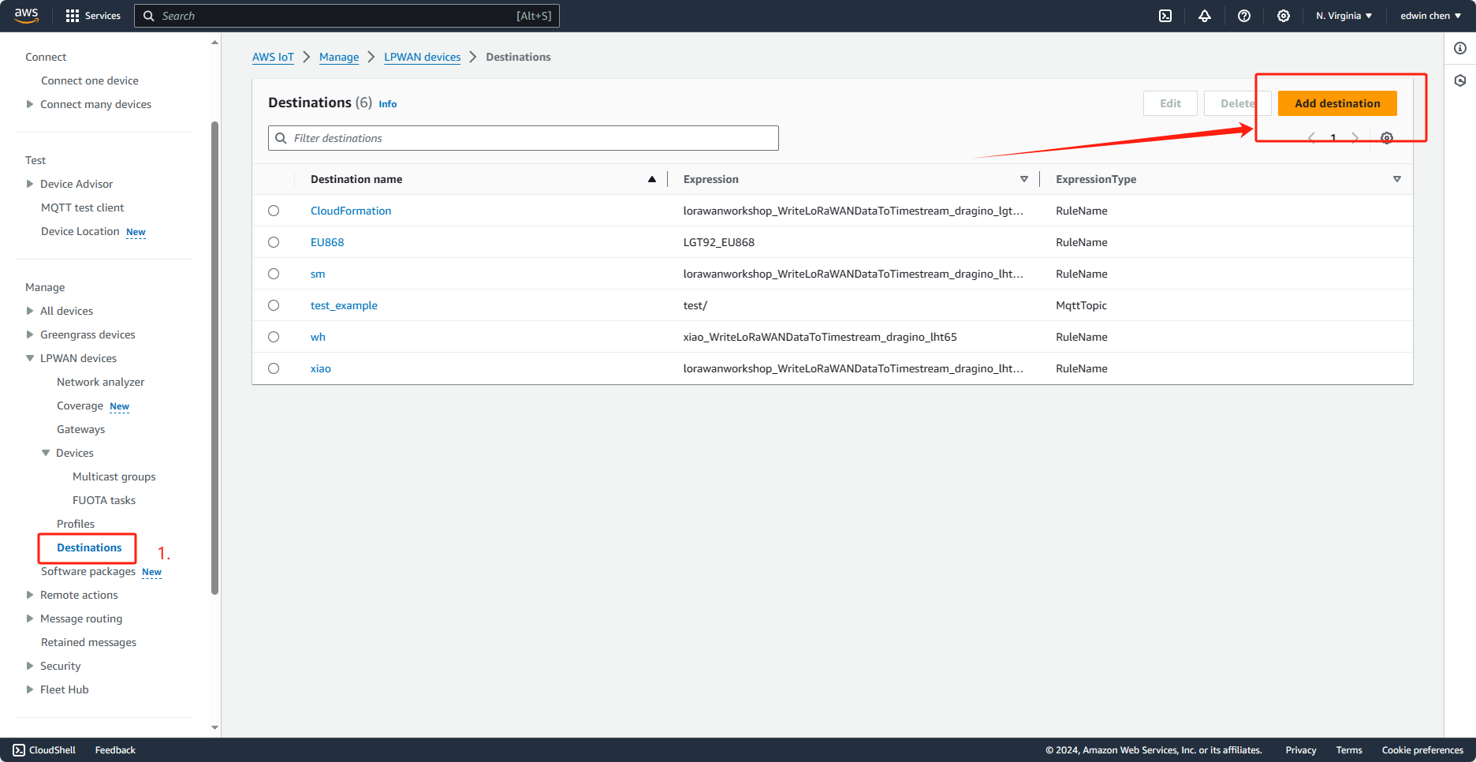Select the sm destination radio button
This screenshot has width=1476, height=762.
[x=274, y=274]
